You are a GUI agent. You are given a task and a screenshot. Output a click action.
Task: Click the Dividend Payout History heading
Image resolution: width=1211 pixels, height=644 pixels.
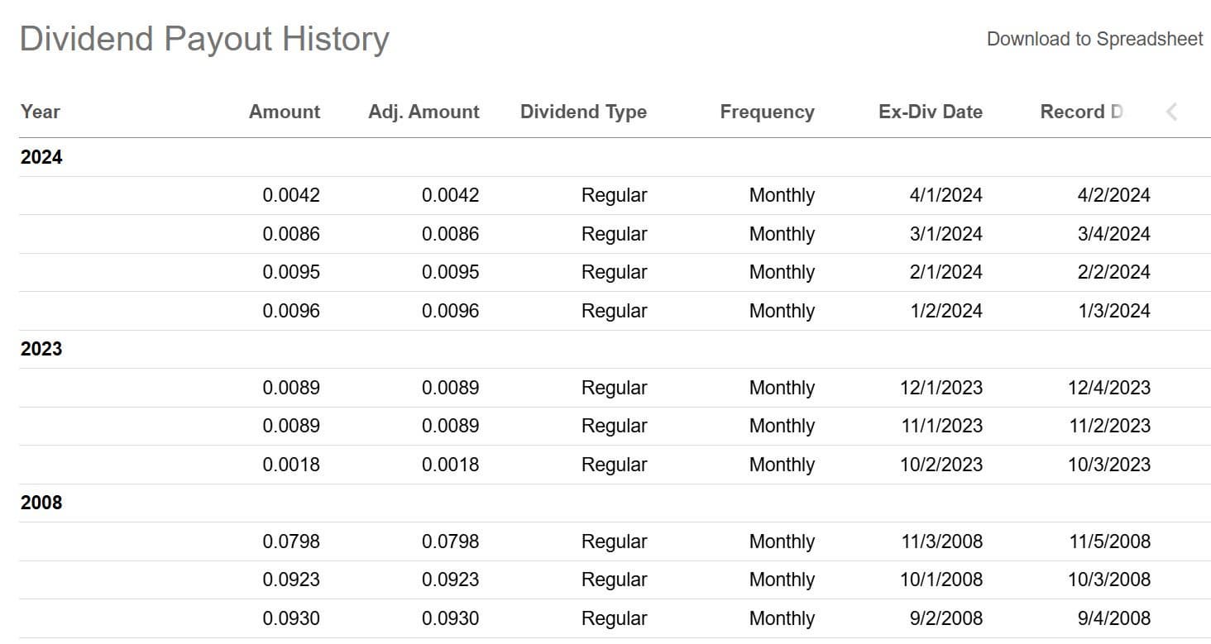coord(204,39)
